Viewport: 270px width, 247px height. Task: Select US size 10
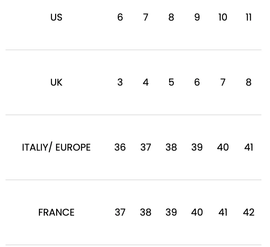coord(223,17)
